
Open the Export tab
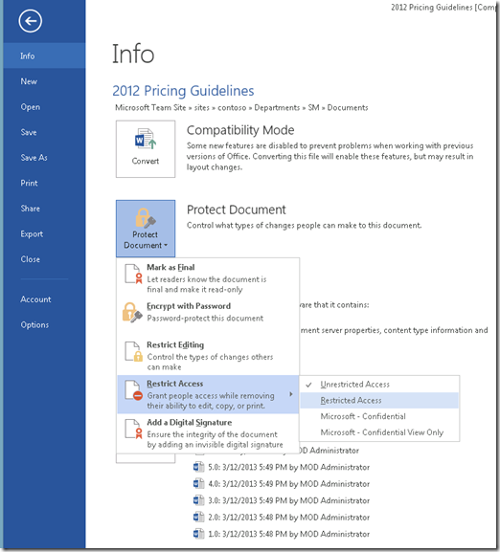(44, 233)
